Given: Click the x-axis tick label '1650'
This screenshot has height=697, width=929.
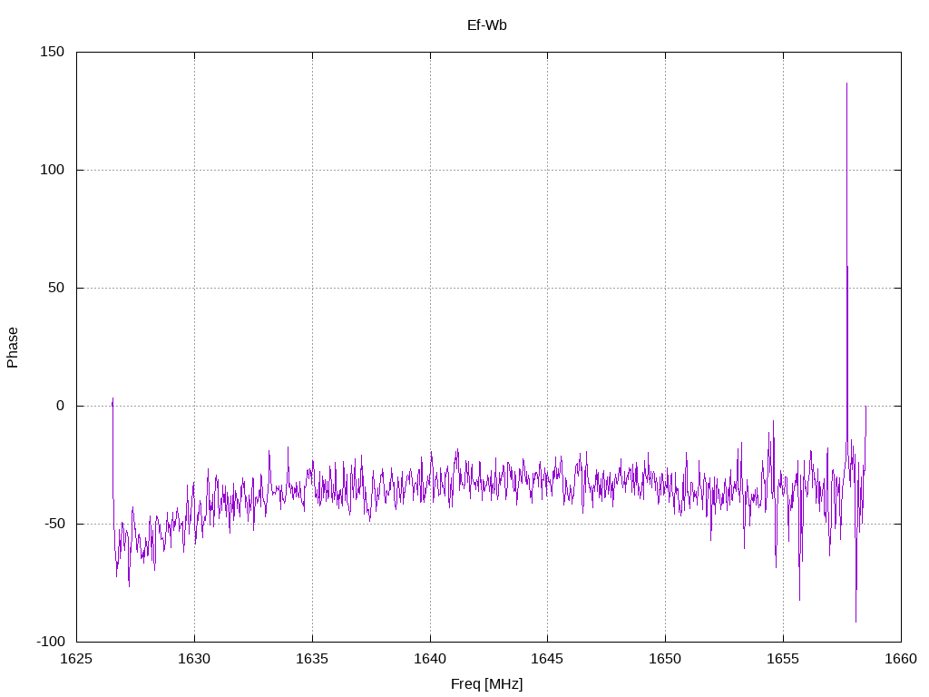Looking at the screenshot, I should click(665, 659).
